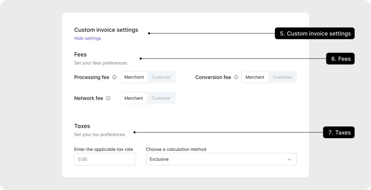Click the Taxes section heading

click(x=82, y=126)
